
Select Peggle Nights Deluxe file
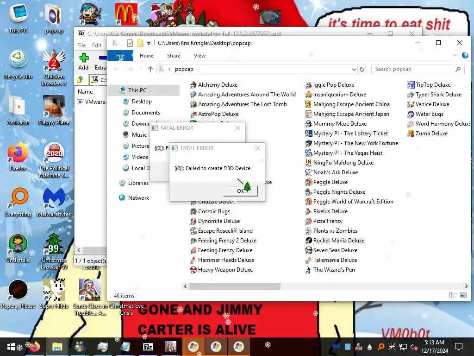pos(335,192)
